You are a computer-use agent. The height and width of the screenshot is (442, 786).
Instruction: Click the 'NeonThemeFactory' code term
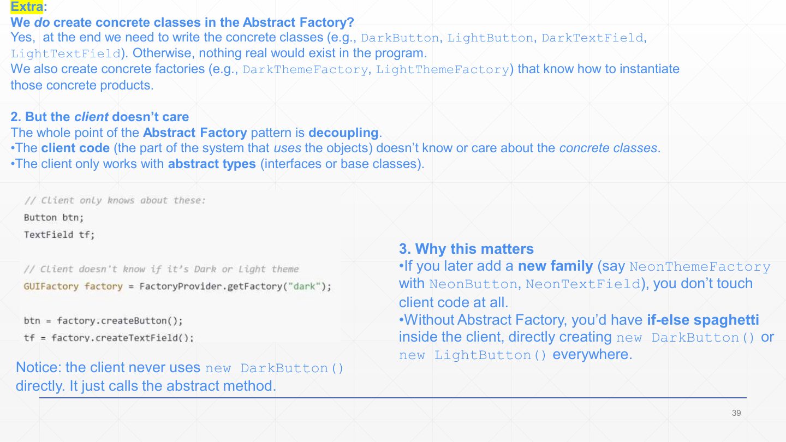pyautogui.click(x=700, y=267)
